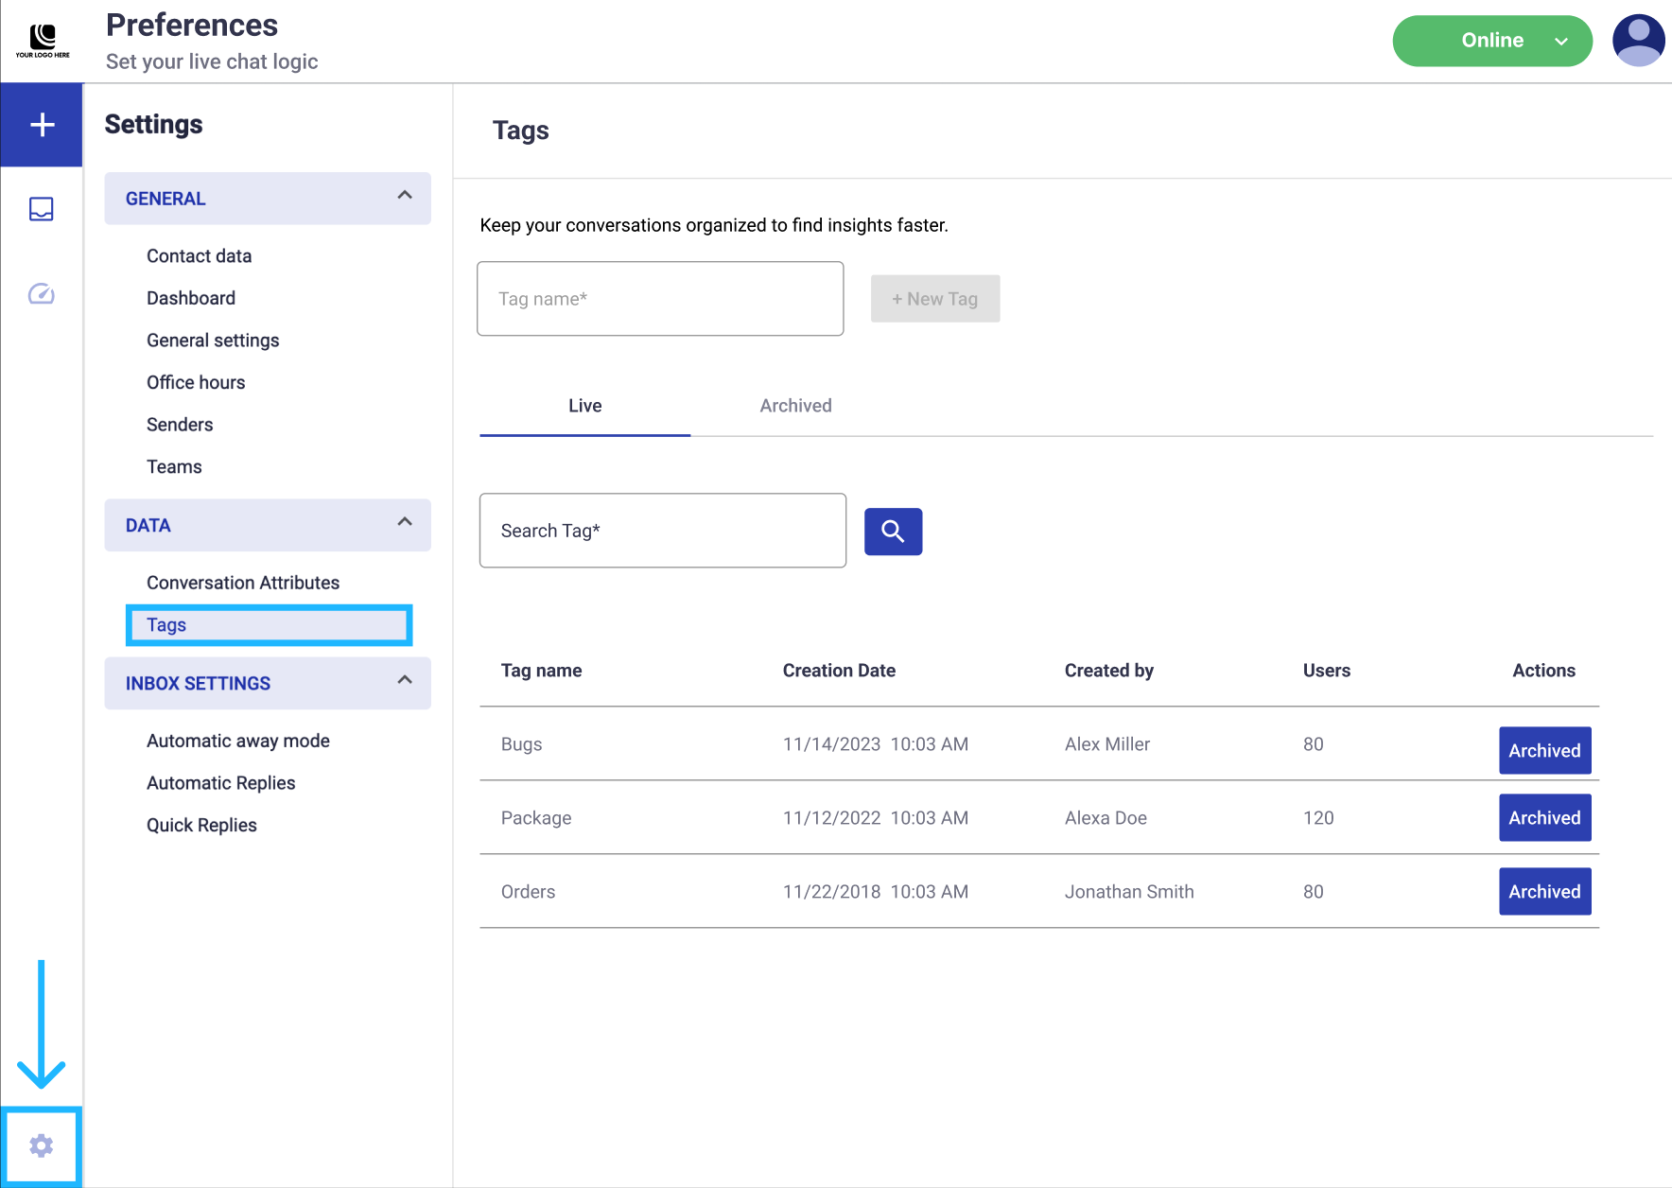
Task: Collapse the INBOX SETTINGS section
Action: [x=405, y=680]
